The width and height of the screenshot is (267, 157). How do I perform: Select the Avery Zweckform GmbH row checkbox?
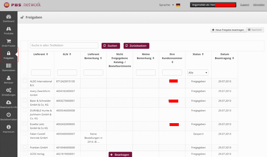click(25, 91)
